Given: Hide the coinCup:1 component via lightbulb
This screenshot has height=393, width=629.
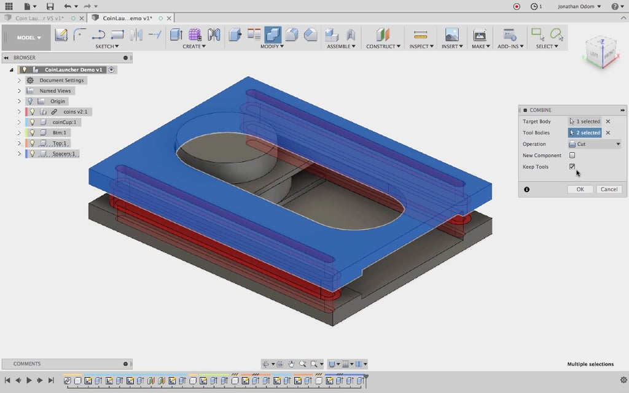Looking at the screenshot, I should tap(33, 122).
